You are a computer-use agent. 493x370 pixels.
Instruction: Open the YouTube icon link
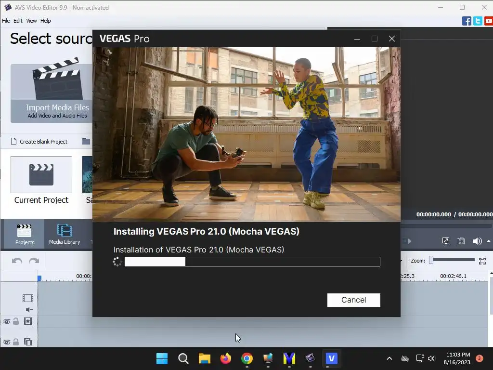tap(489, 21)
